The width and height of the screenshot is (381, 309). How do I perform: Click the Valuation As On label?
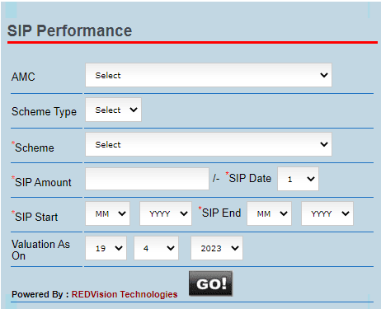point(40,250)
